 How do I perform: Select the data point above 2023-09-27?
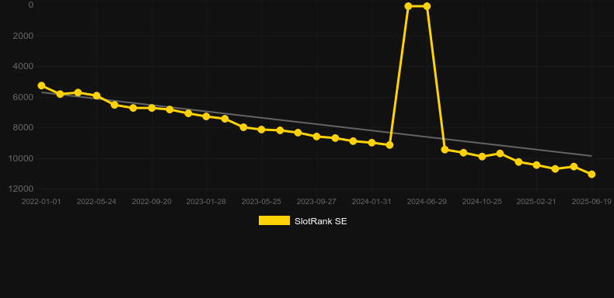point(317,137)
